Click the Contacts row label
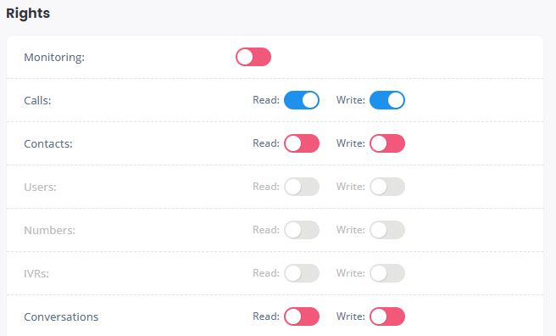 [48, 143]
